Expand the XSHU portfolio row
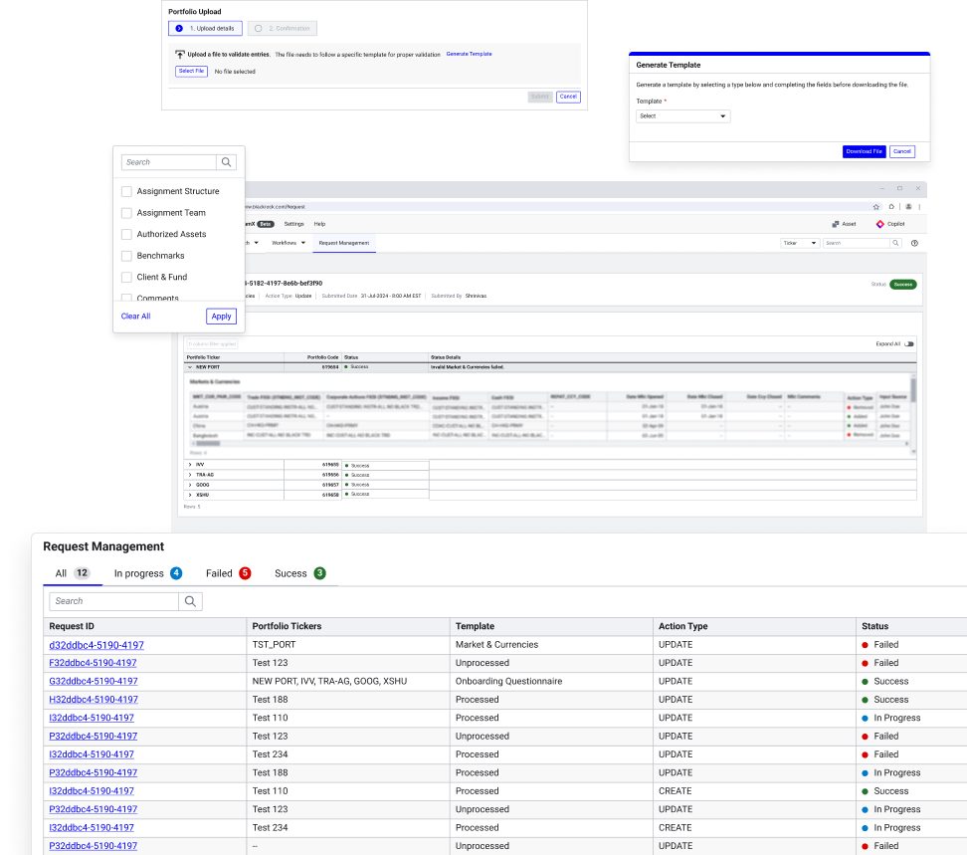 (x=190, y=495)
